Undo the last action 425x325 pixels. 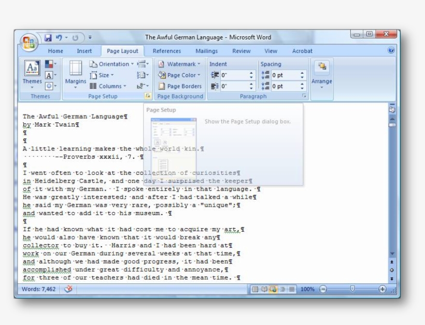(59, 38)
